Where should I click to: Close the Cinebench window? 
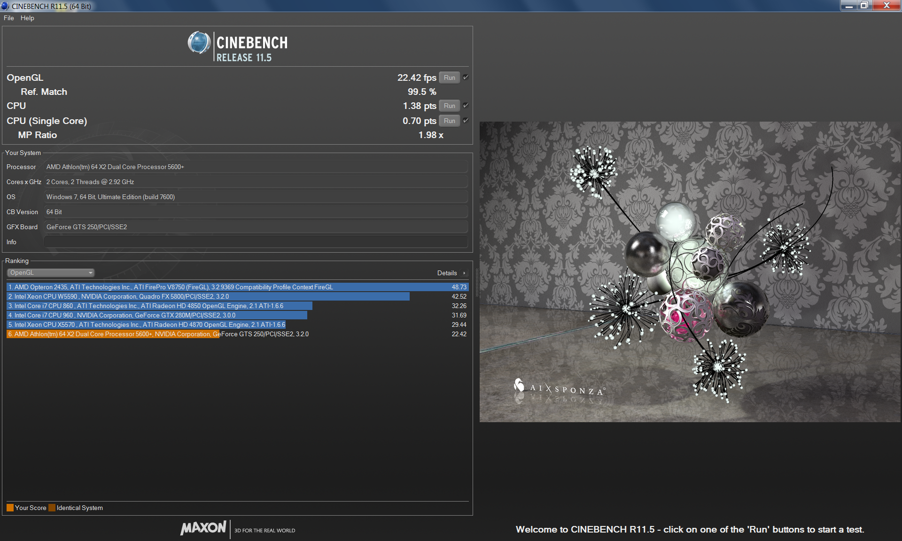tap(887, 5)
